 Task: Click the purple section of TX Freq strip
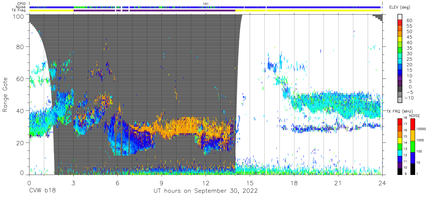(x=154, y=10)
